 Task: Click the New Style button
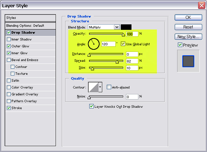188,37
